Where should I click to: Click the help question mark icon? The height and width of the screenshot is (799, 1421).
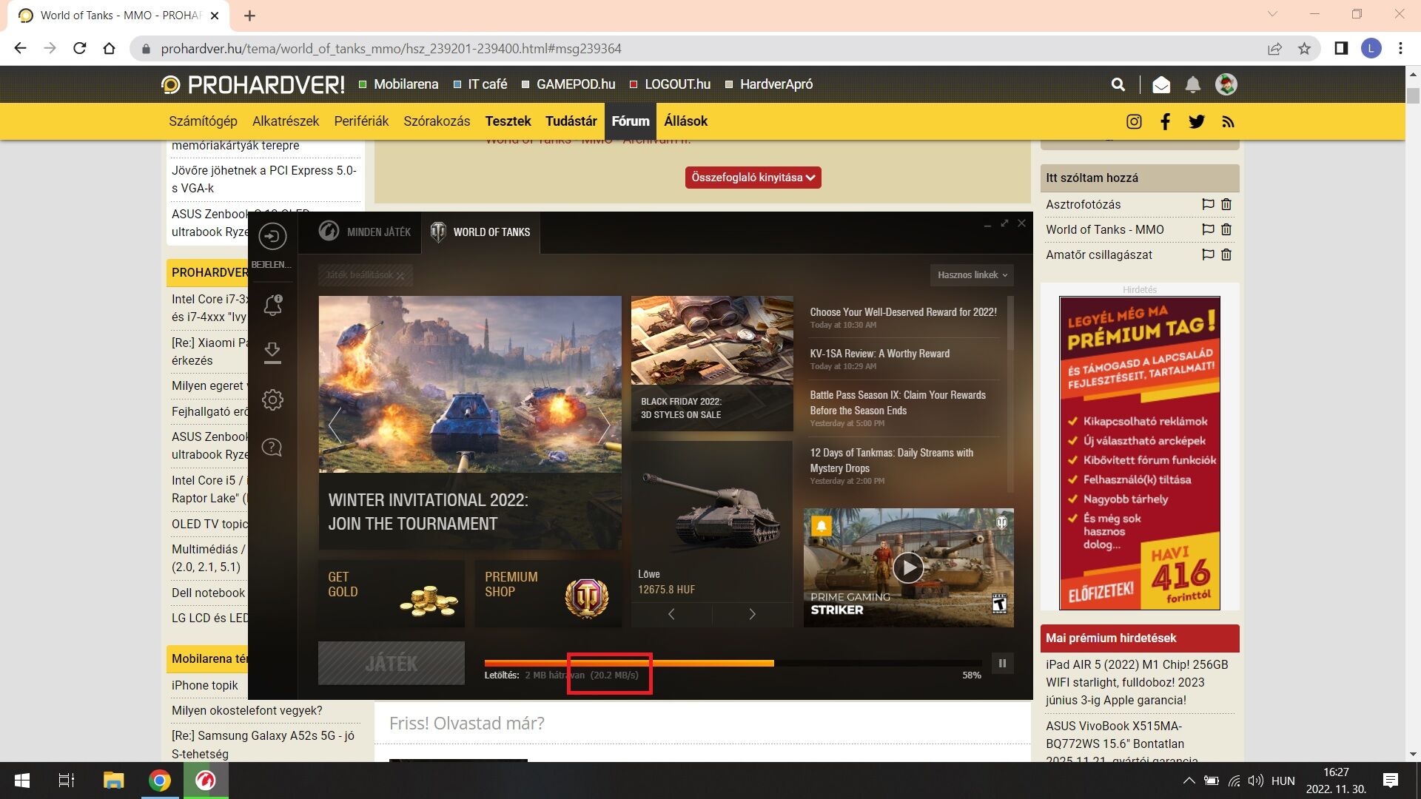272,448
